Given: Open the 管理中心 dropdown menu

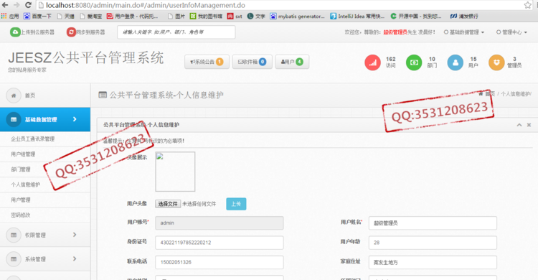Looking at the screenshot, I should click(511, 32).
